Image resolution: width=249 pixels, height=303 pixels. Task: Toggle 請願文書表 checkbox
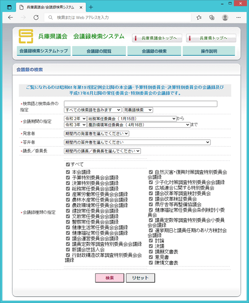tap(151, 251)
